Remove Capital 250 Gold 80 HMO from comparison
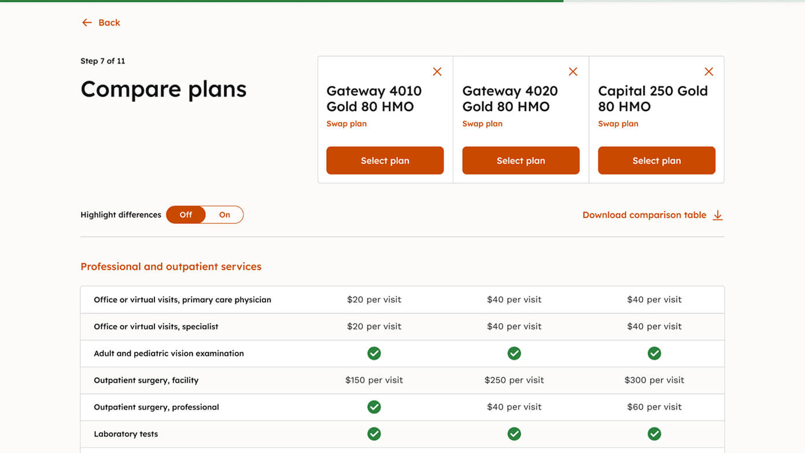This screenshot has height=453, width=805. (708, 71)
